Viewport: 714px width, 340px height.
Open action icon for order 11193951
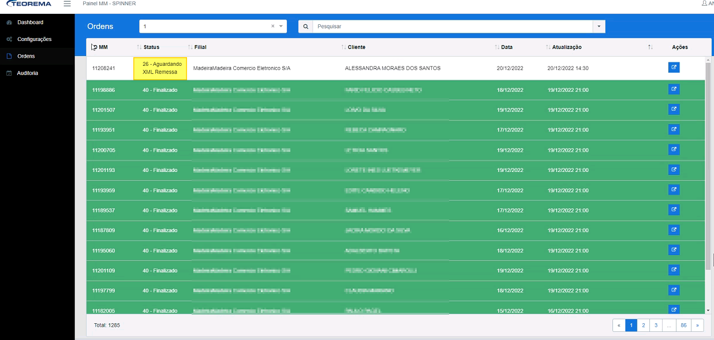point(674,129)
